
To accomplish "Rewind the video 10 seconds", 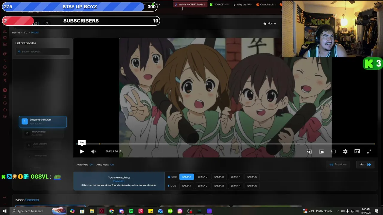I will point(309,152).
